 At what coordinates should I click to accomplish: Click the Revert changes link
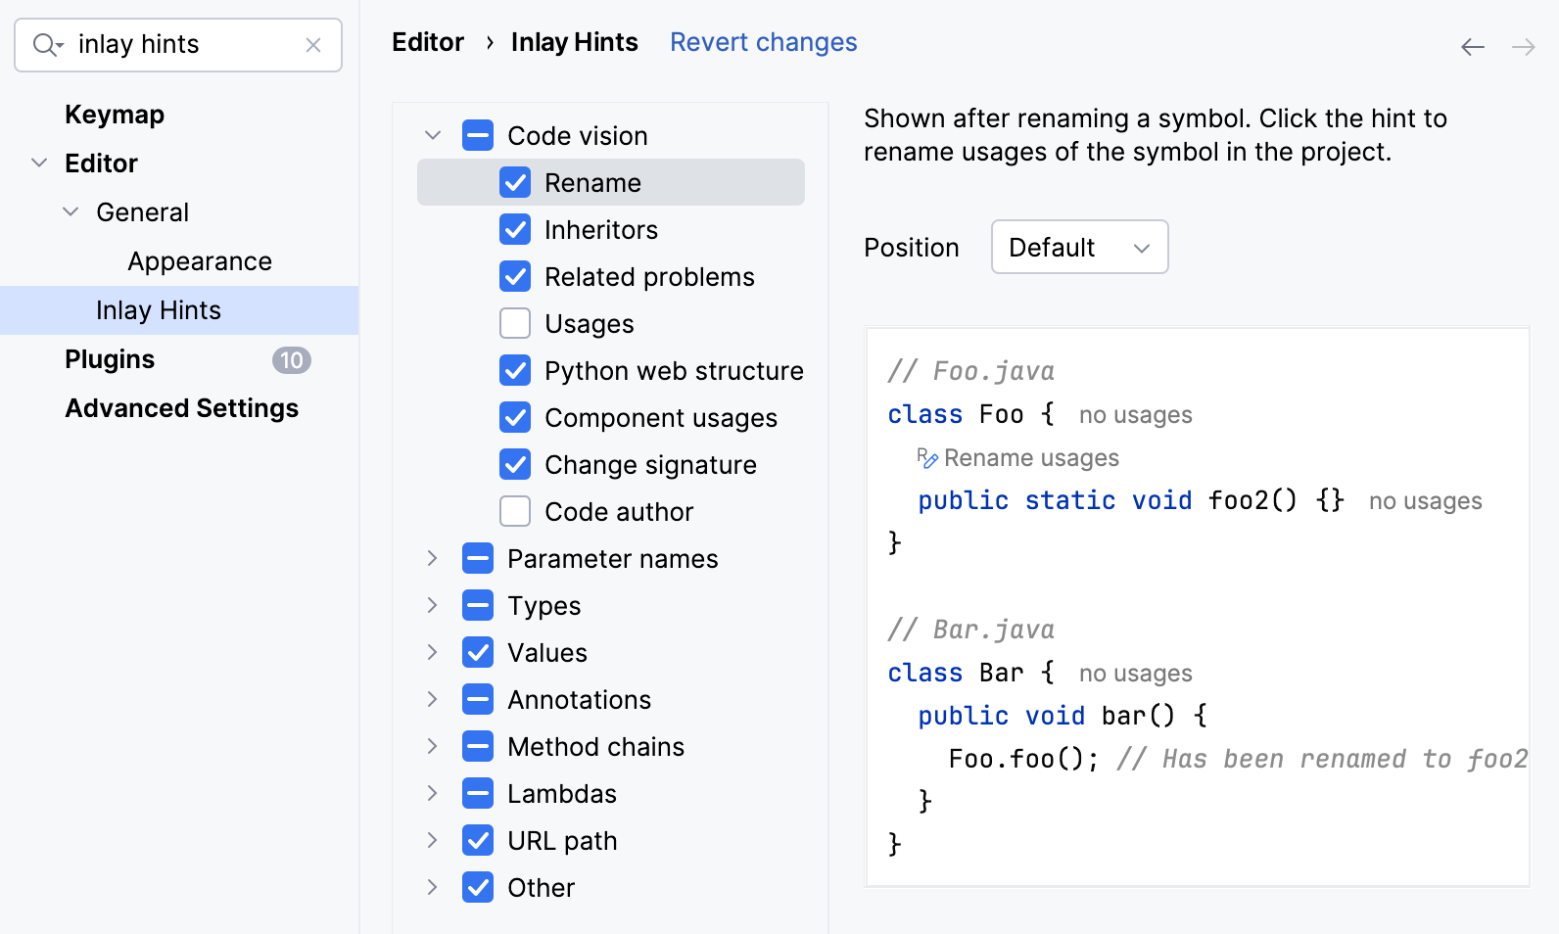point(763,42)
